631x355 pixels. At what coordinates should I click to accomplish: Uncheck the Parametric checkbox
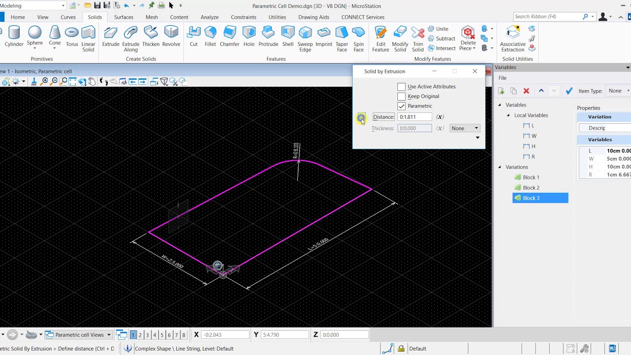point(401,106)
